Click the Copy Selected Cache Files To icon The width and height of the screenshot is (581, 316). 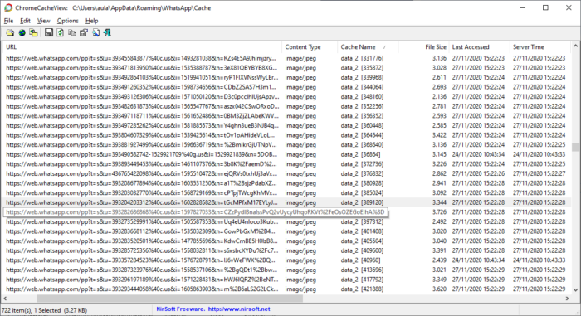34,33
